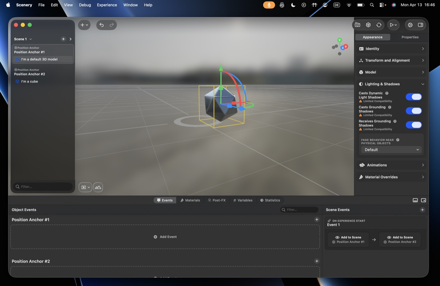
Task: Add a new scene event
Action: coord(422,210)
